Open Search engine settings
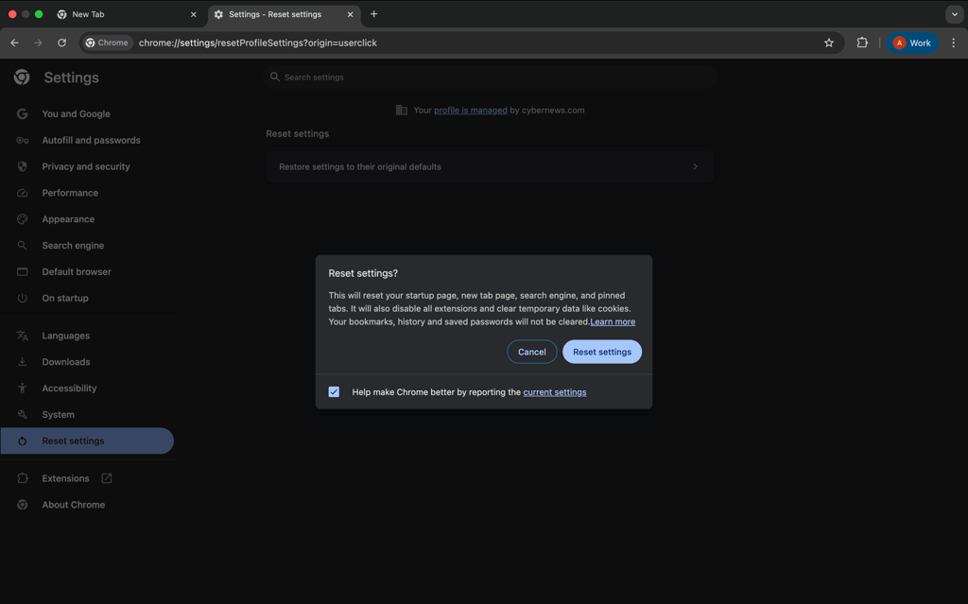The width and height of the screenshot is (968, 604). coord(73,245)
